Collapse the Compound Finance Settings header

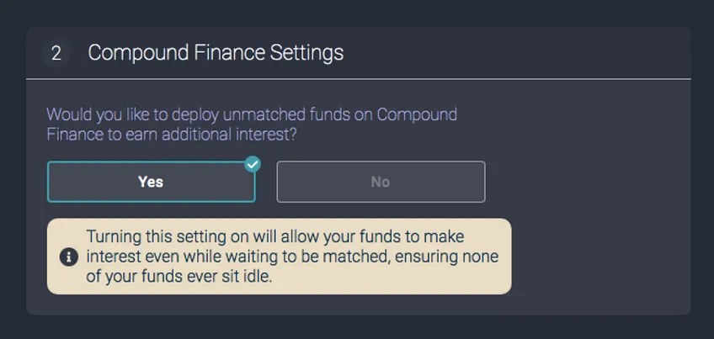pos(359,53)
